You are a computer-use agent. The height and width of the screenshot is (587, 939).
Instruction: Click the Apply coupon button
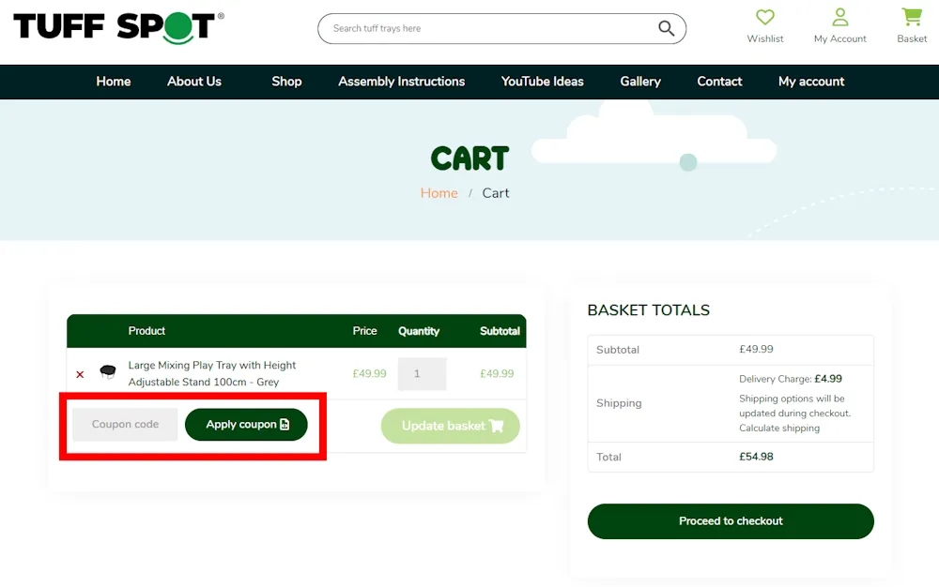coord(246,425)
